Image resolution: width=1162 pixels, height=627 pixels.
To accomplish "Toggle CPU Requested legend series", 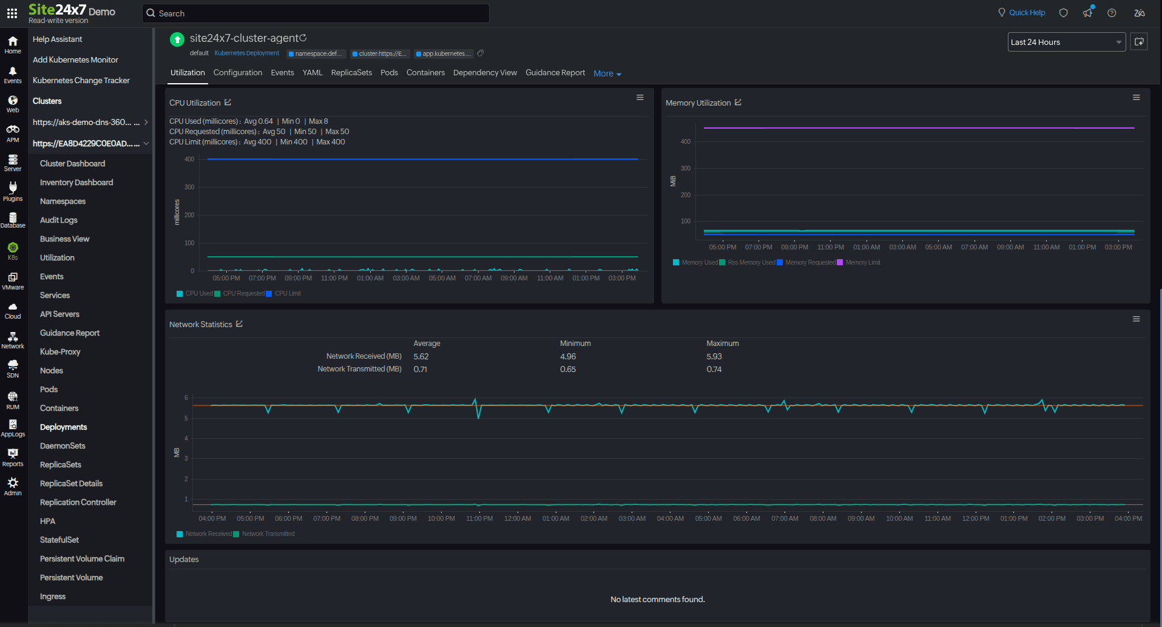I will point(239,294).
